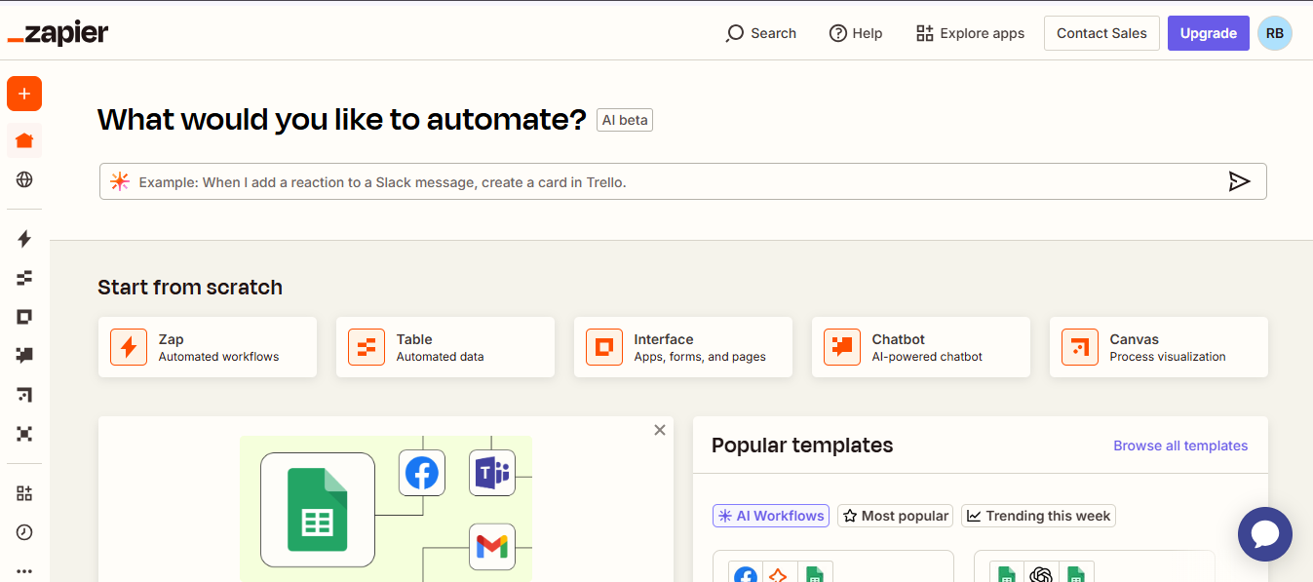Open the chat support bubble
Image resolution: width=1313 pixels, height=582 pixels.
coord(1265,534)
